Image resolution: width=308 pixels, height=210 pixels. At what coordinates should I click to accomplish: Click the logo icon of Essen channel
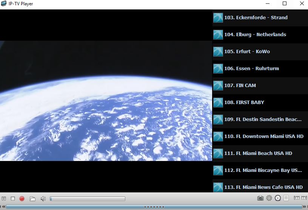click(x=218, y=69)
